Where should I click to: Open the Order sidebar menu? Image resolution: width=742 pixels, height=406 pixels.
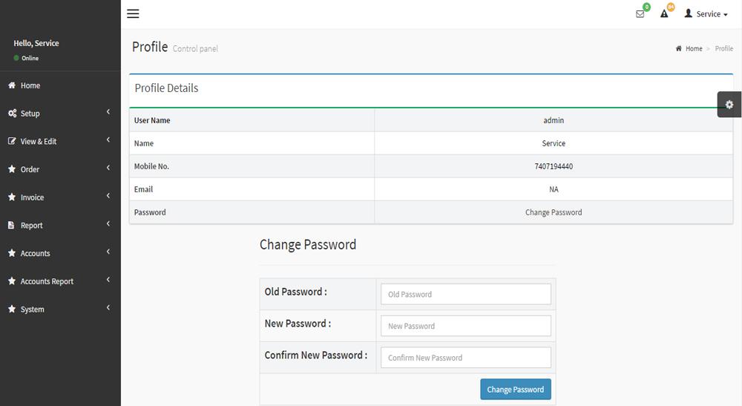(x=60, y=169)
